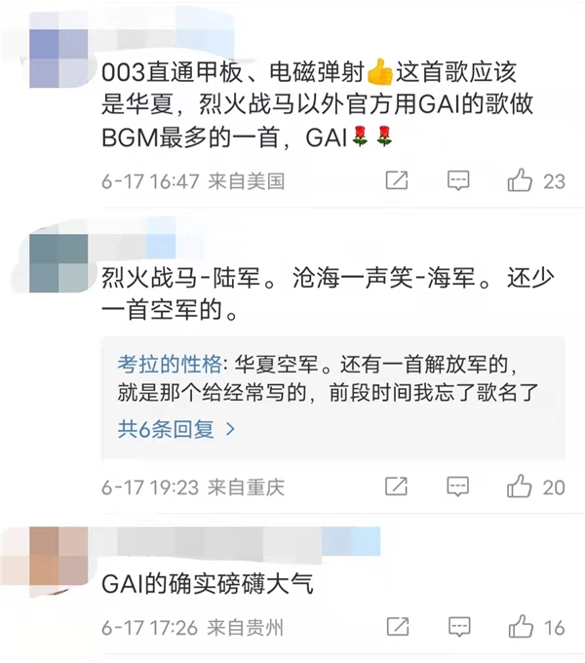This screenshot has height=663, width=585.
Task: Open replies on the 003直通甲板 comment
Action: (x=458, y=180)
